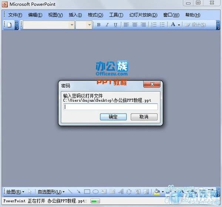The height and width of the screenshot is (207, 222).
Task: Select the vertical Text Box tool
Action: [x=112, y=192]
